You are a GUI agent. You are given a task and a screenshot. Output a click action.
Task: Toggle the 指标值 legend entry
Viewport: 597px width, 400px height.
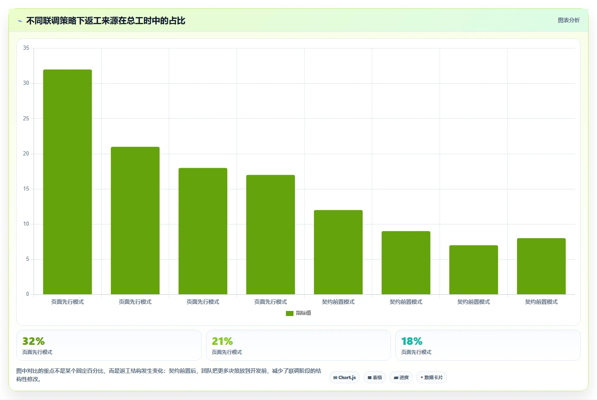tap(298, 313)
